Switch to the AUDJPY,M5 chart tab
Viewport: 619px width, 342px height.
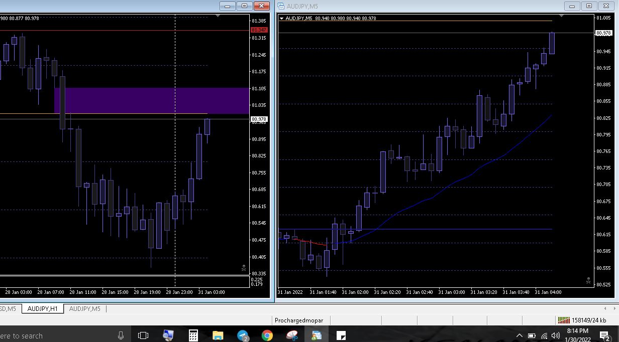pos(85,308)
